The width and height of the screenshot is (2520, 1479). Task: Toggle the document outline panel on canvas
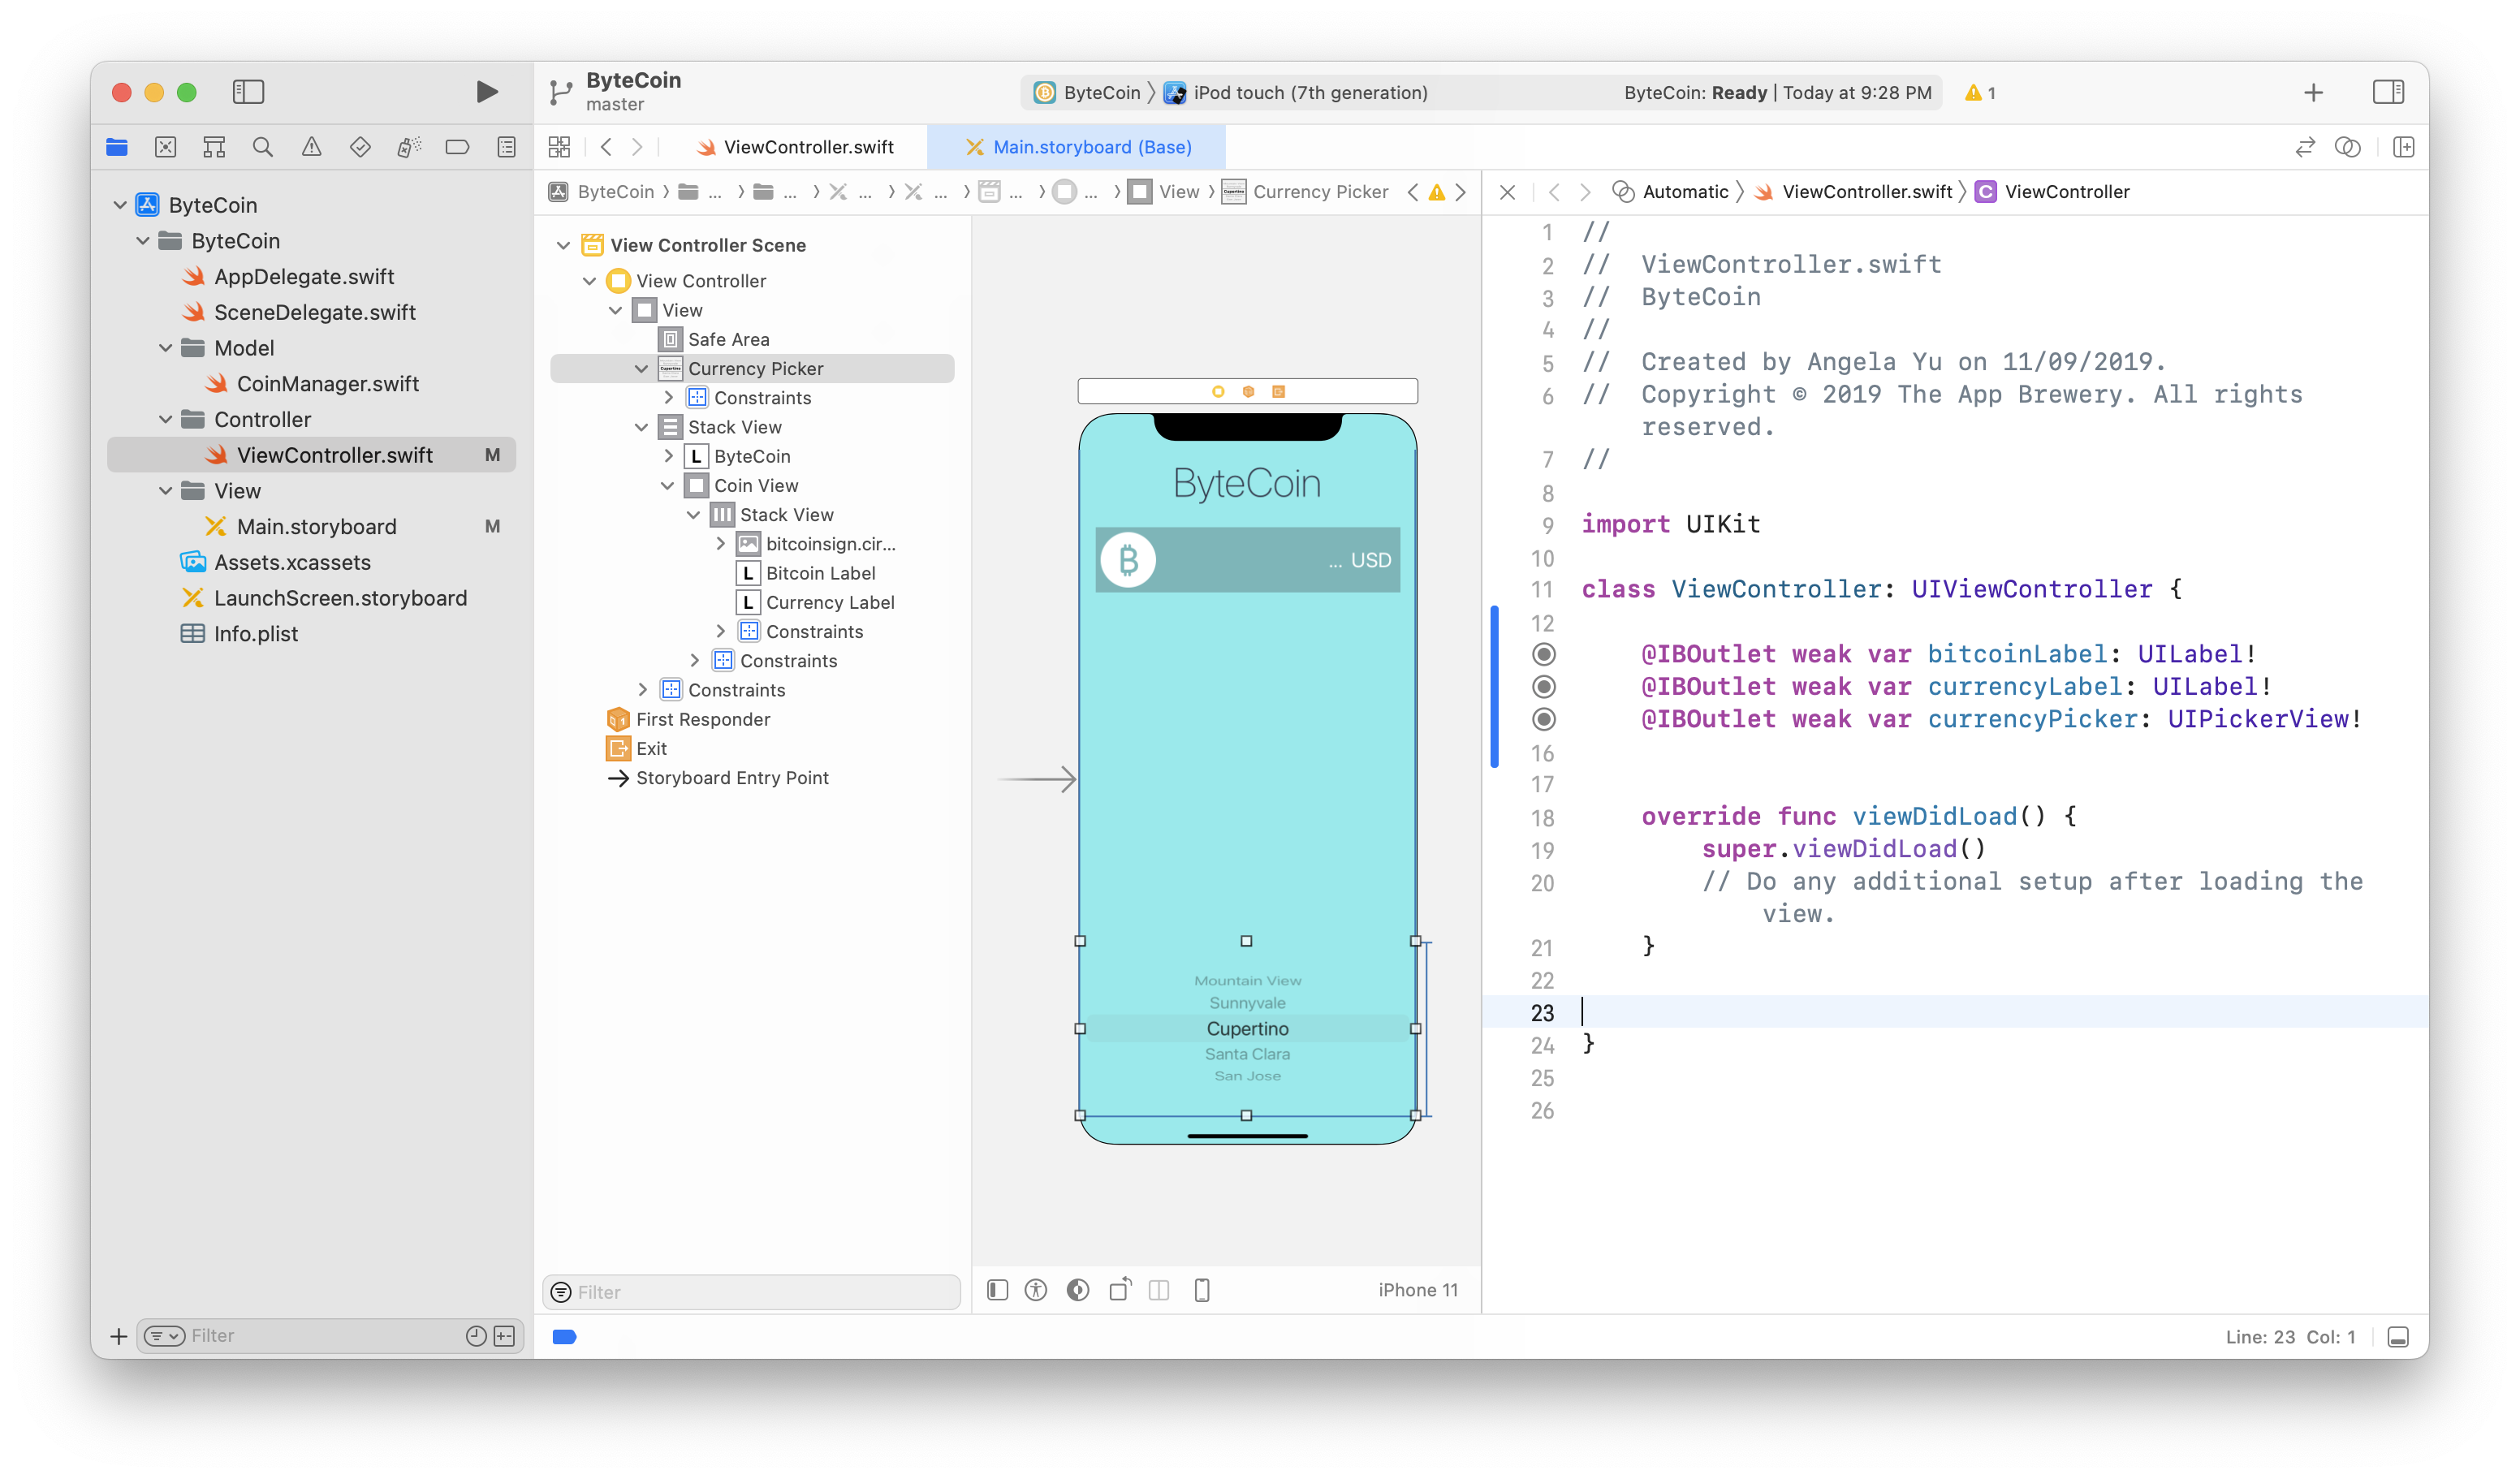997,1290
